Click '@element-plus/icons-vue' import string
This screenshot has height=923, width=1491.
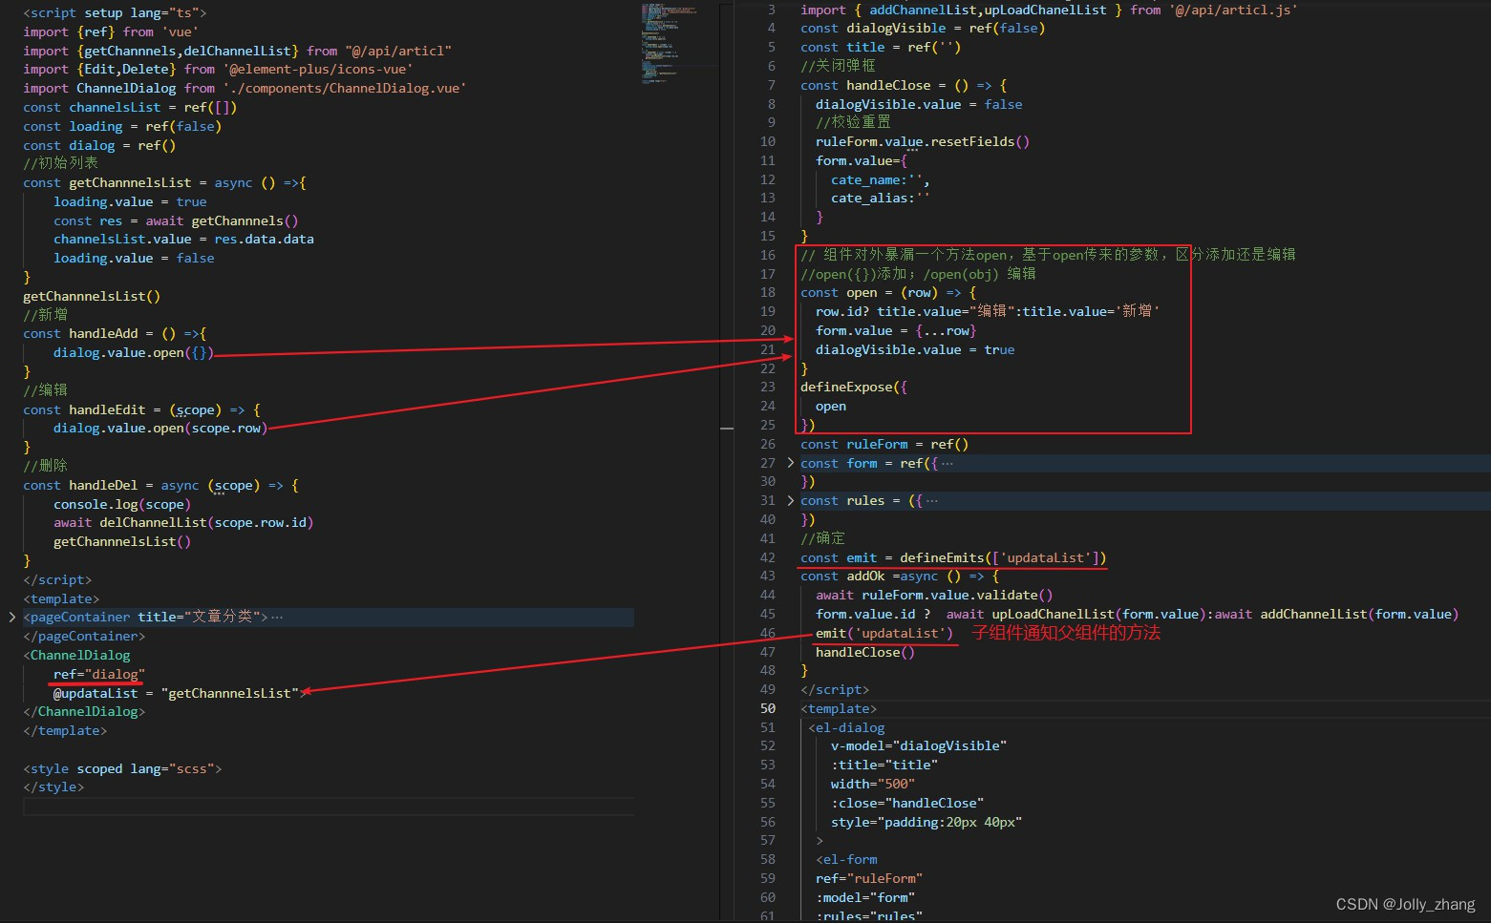318,69
